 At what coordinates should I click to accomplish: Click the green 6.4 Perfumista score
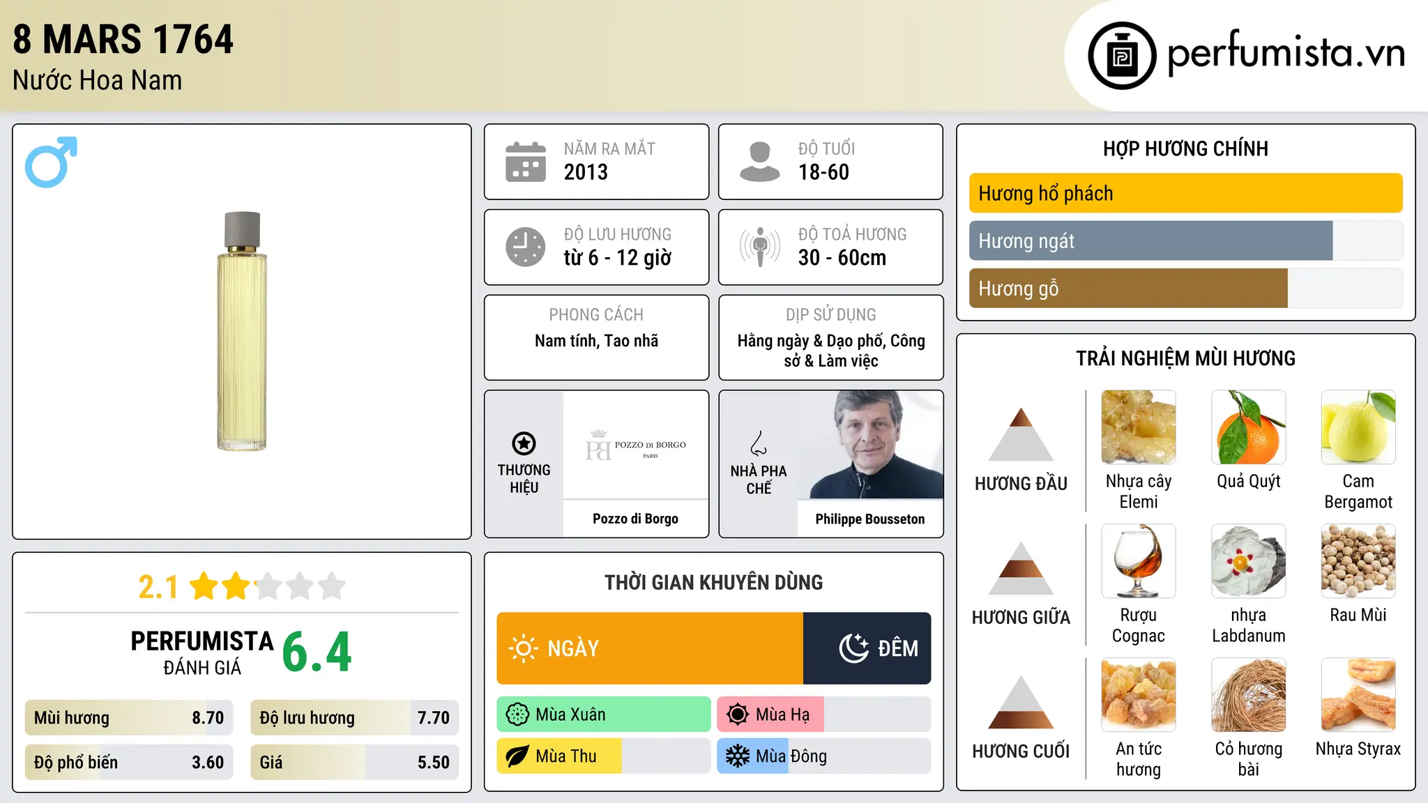317,652
